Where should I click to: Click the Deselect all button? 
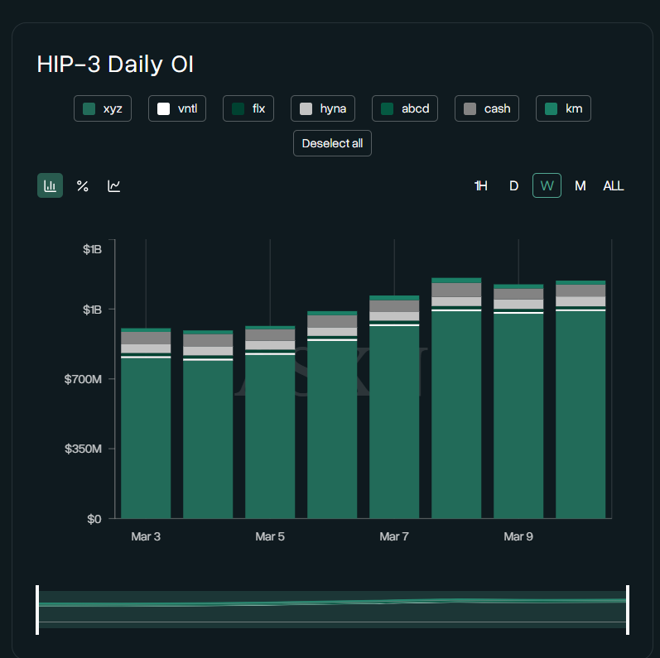[332, 143]
